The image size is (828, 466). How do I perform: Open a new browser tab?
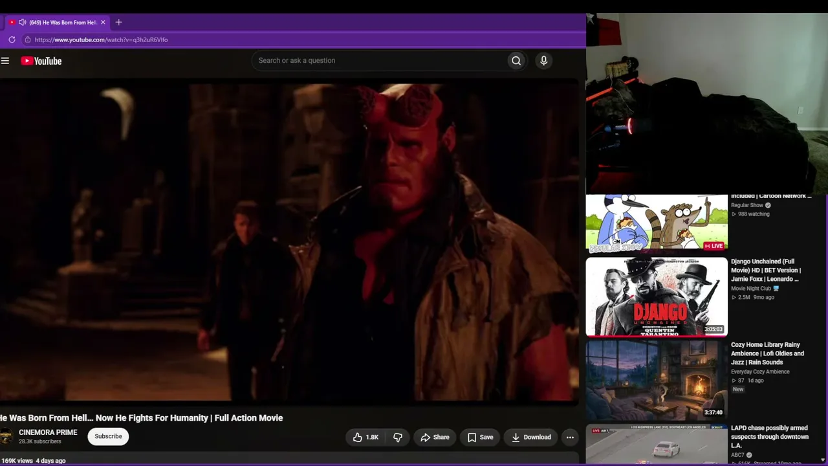[118, 22]
